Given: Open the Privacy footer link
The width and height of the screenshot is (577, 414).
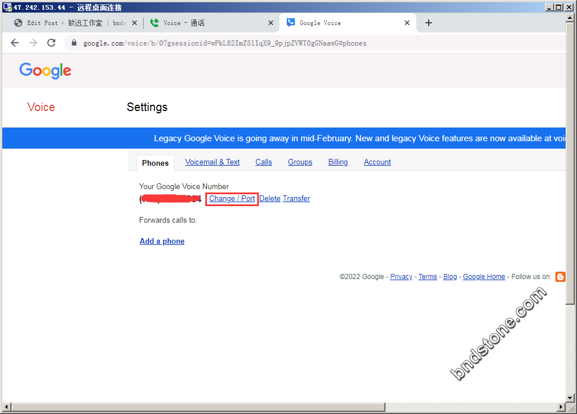Looking at the screenshot, I should pos(401,277).
